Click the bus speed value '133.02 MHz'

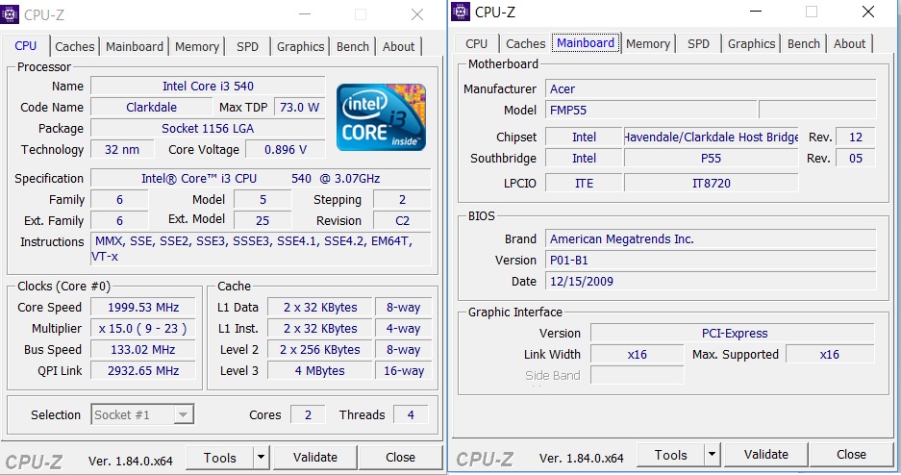[x=143, y=350]
